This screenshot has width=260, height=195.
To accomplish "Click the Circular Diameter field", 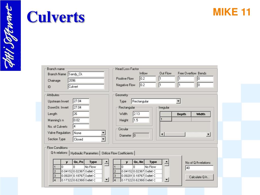I will 141,136.
